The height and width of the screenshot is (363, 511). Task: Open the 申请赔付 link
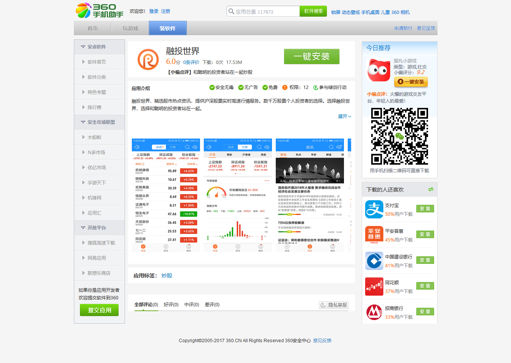click(x=403, y=28)
